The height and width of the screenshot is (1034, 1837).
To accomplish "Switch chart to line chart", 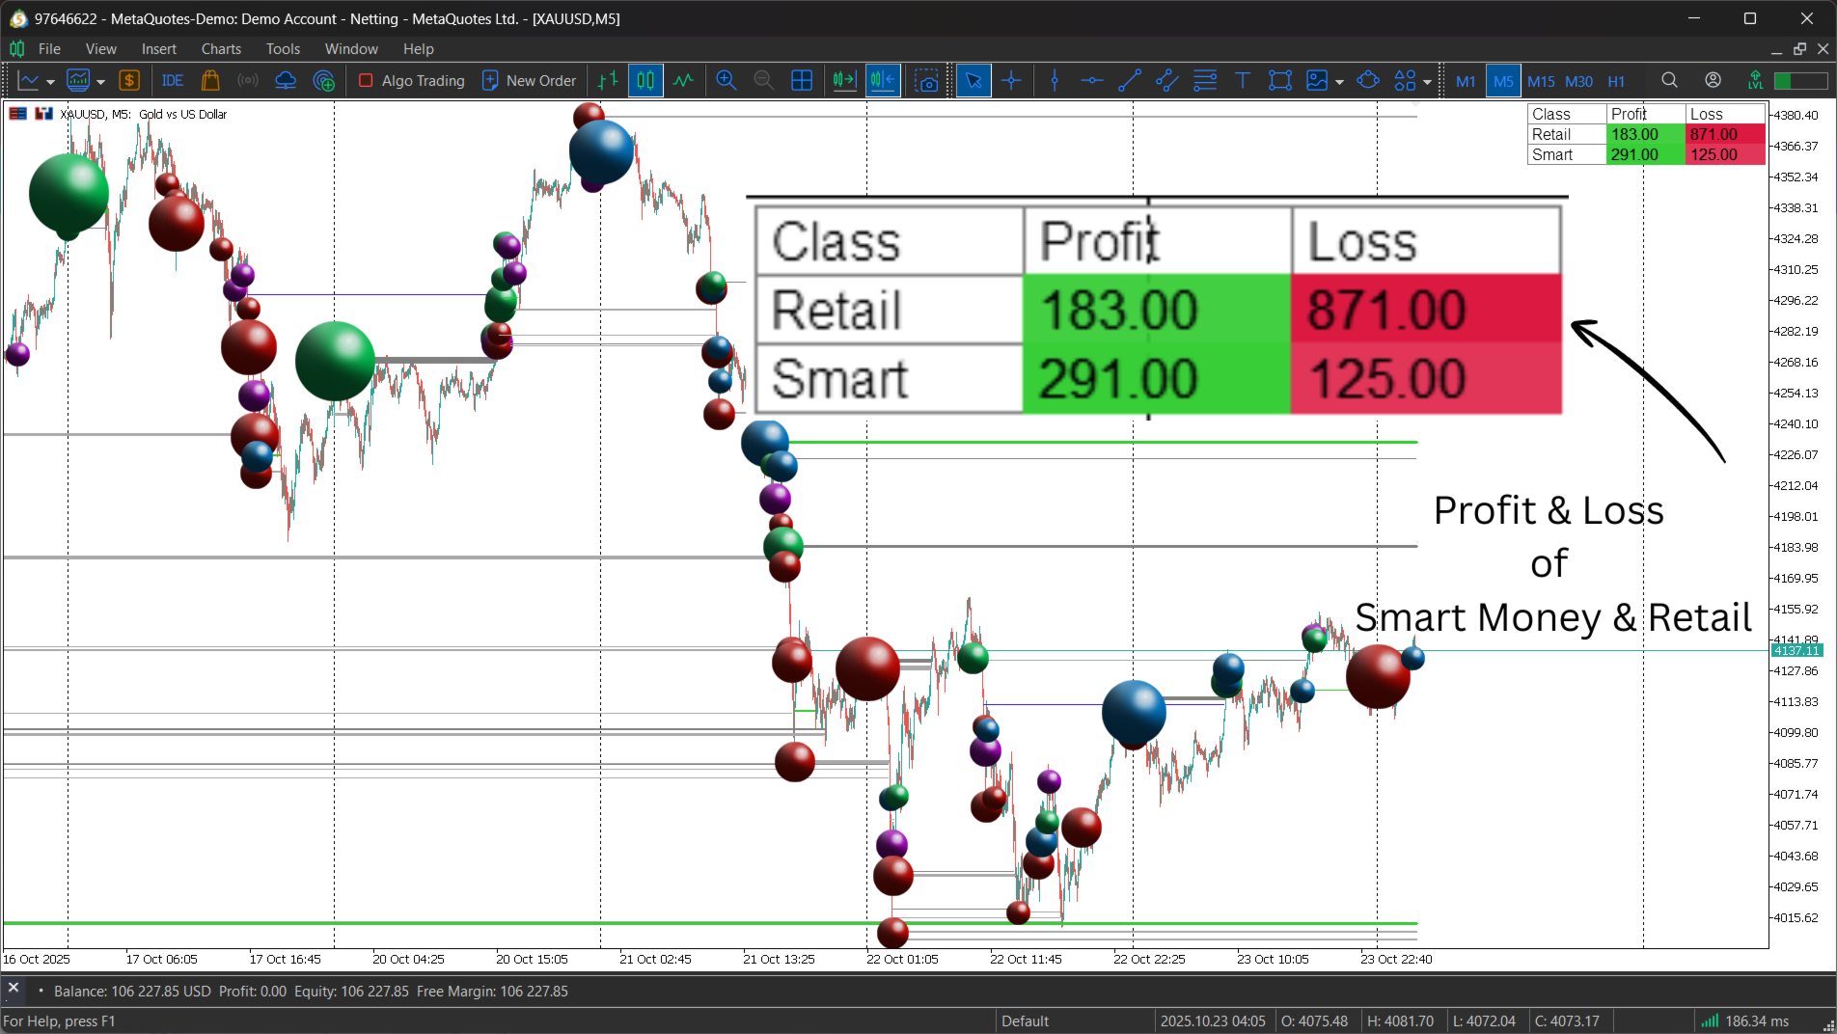I will point(683,81).
